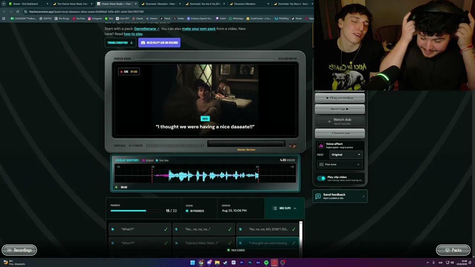
Task: Expand the Troubleshooting section
Action: click(x=120, y=43)
